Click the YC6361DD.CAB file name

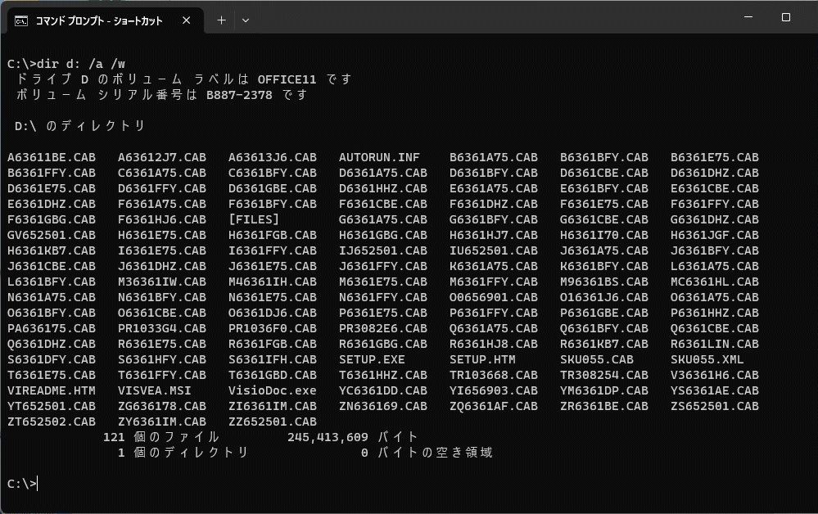(383, 390)
